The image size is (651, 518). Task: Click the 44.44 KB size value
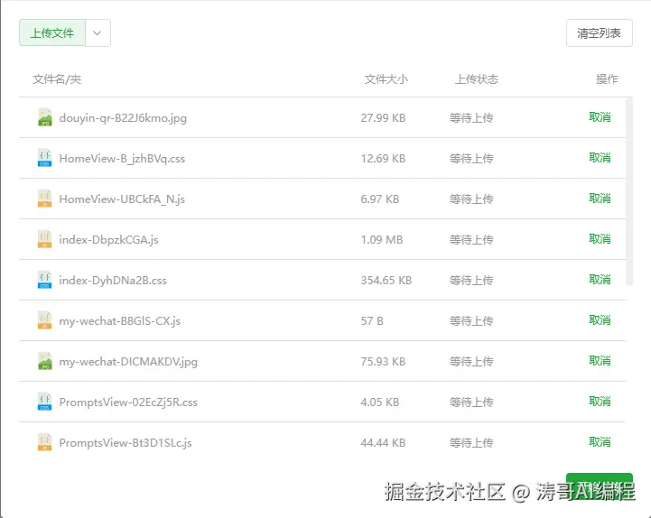click(x=383, y=443)
